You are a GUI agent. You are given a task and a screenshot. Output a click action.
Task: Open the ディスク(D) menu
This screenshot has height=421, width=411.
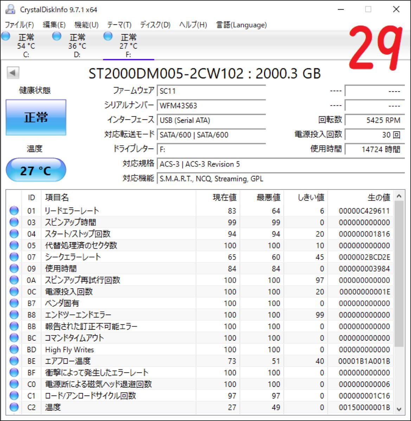tap(155, 25)
